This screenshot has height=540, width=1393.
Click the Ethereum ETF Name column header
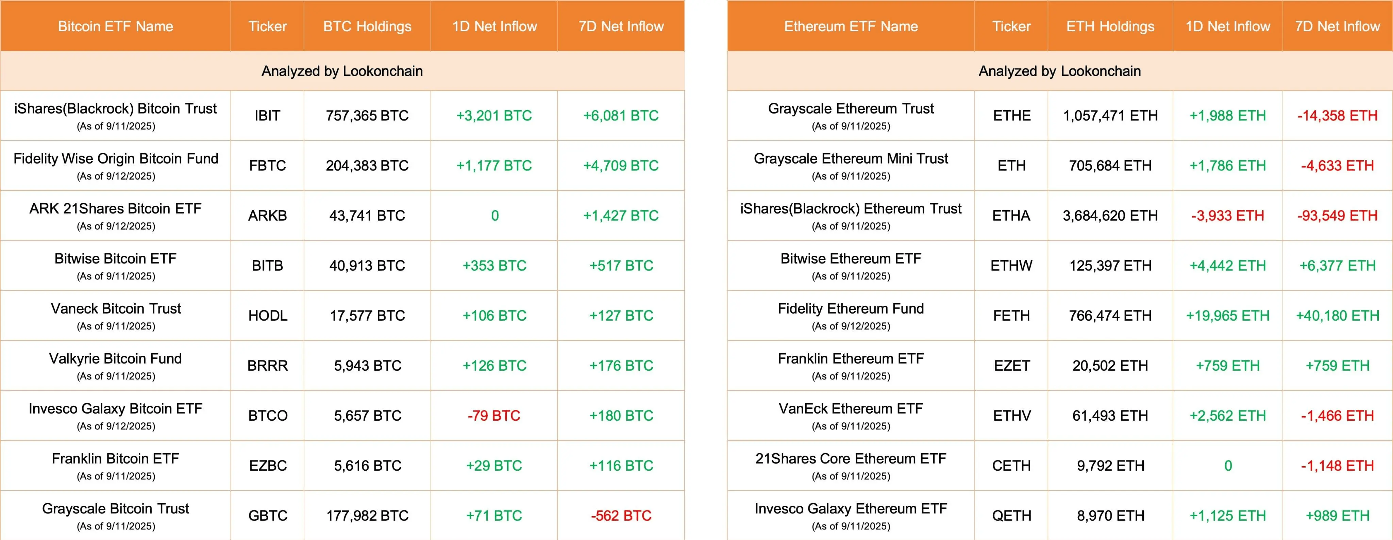pyautogui.click(x=851, y=27)
